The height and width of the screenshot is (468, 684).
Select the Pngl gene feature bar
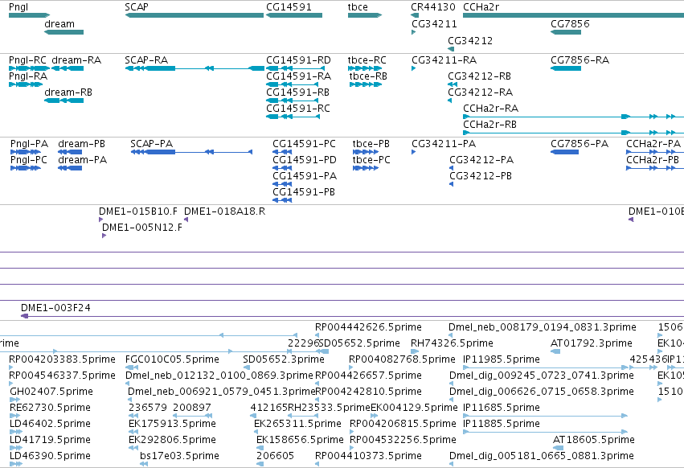click(x=29, y=15)
